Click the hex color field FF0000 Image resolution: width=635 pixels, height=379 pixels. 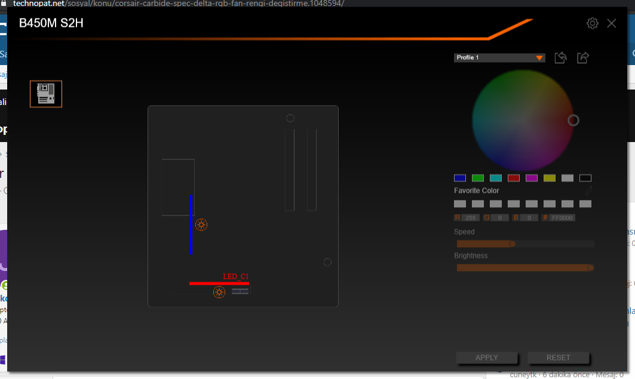562,218
